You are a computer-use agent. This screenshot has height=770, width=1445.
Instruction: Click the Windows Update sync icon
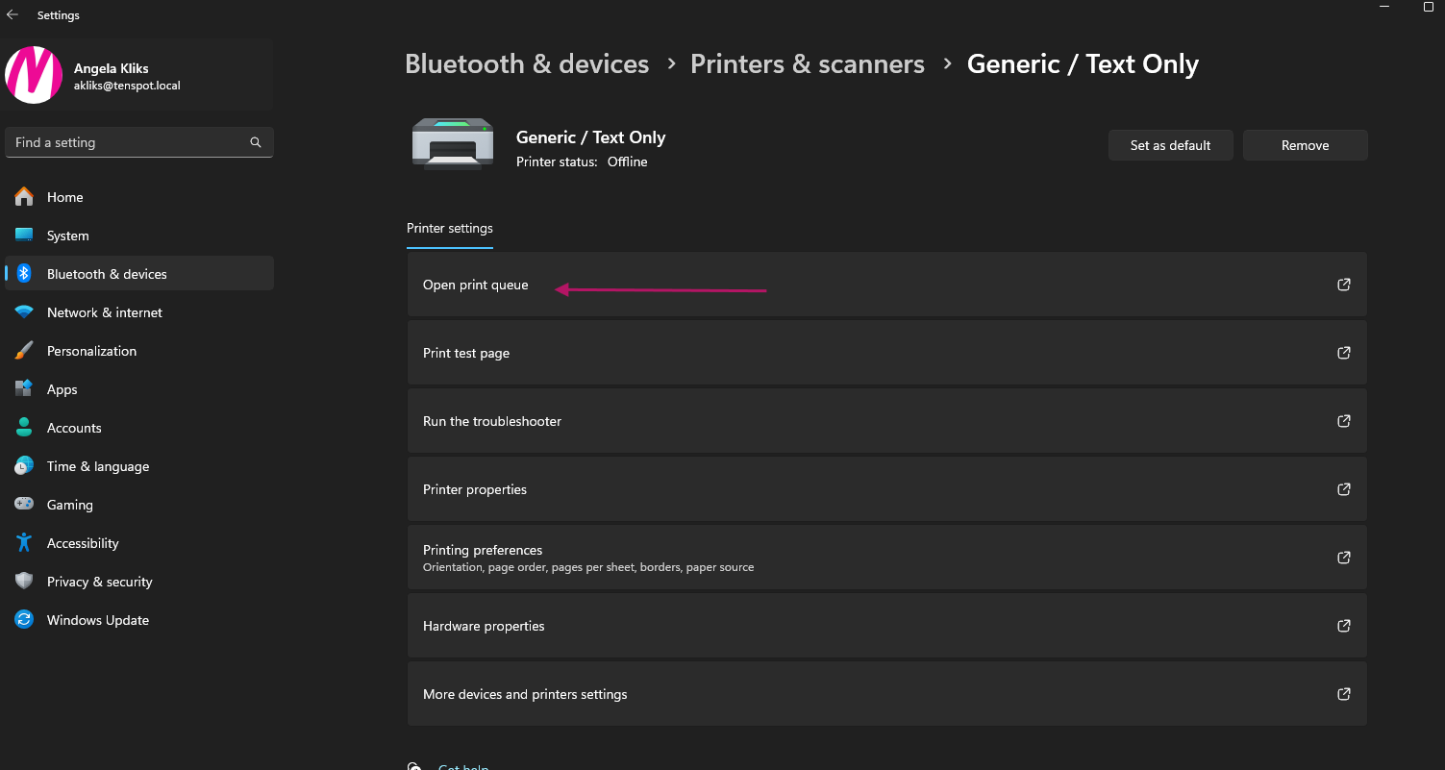click(x=24, y=620)
